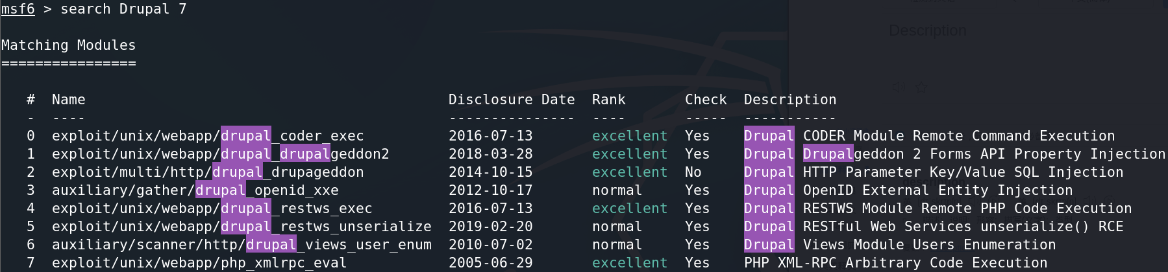
Task: Select module name exploit/unix/webapp/drupal_restws_exec
Action: point(212,209)
